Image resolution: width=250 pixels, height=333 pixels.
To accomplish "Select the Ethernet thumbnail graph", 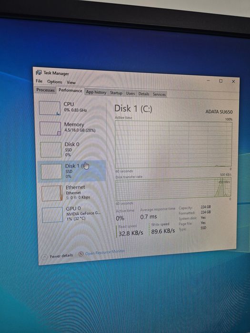I will pyautogui.click(x=52, y=193).
